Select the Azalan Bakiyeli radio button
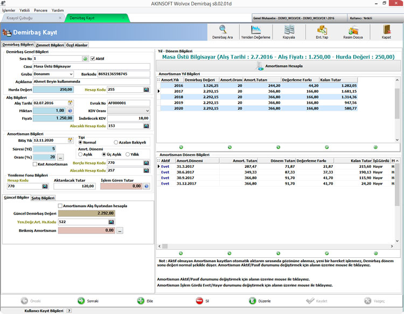 pos(116,142)
